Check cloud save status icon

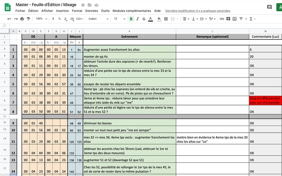[96, 5]
